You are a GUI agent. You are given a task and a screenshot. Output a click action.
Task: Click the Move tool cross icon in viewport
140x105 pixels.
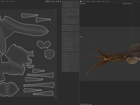84,37
